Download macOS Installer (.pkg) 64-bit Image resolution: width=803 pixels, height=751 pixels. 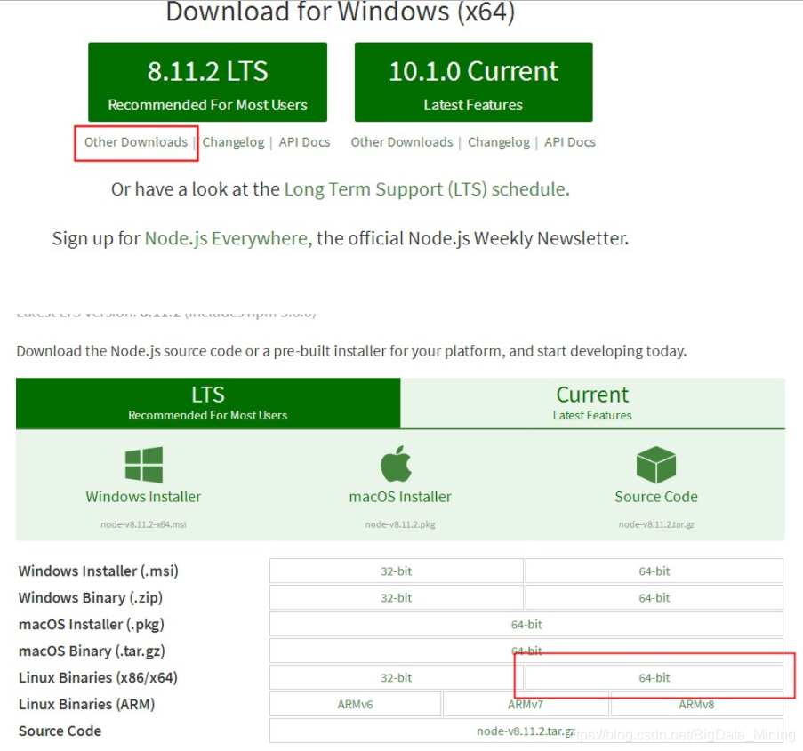tap(526, 624)
